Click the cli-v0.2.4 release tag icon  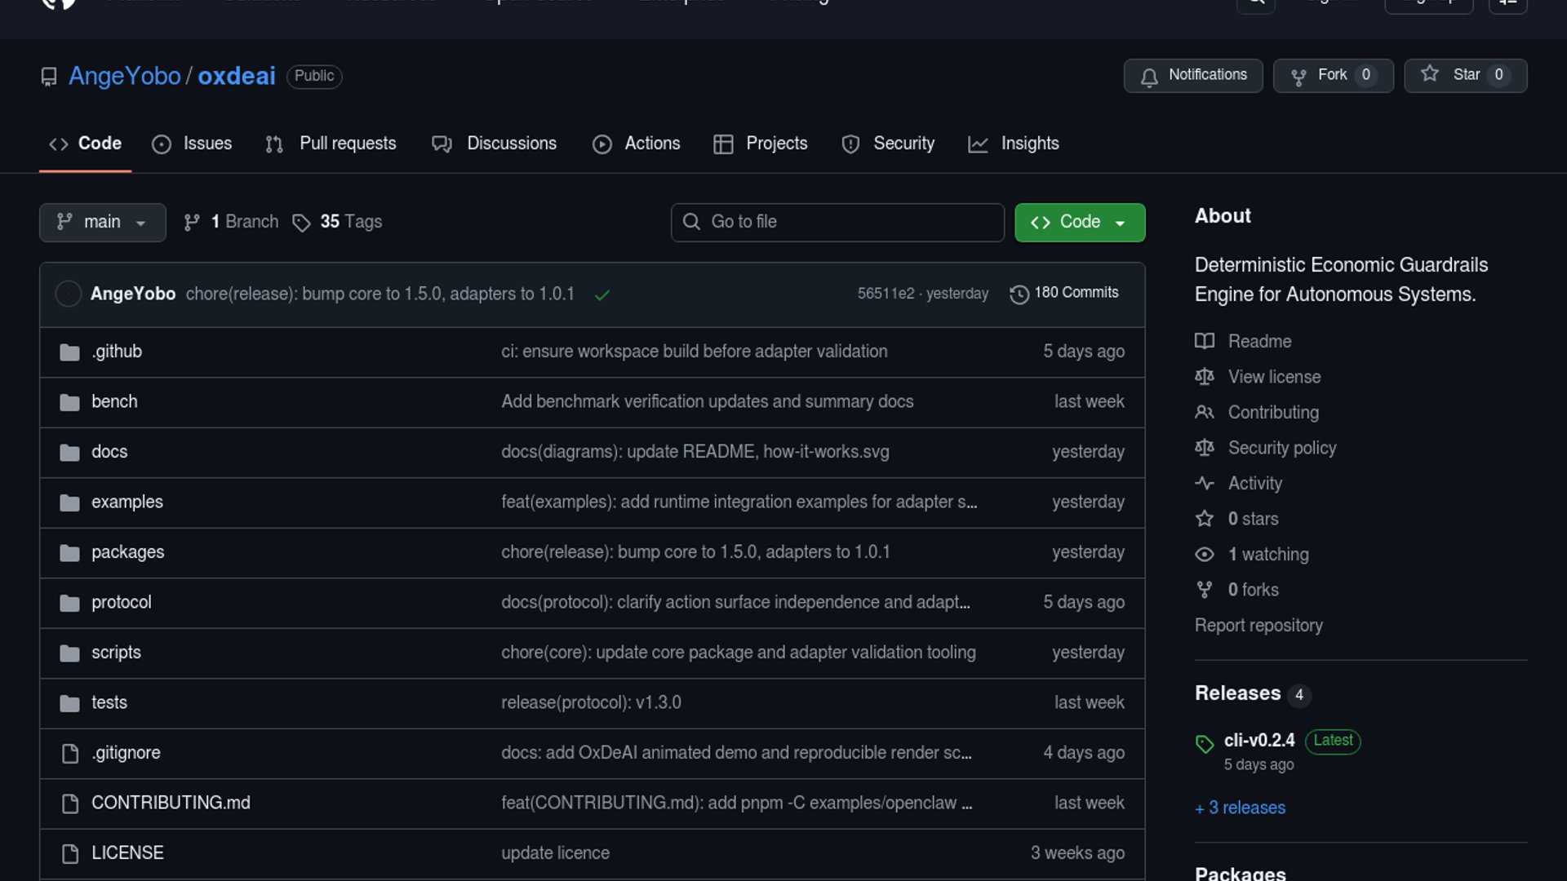point(1205,743)
